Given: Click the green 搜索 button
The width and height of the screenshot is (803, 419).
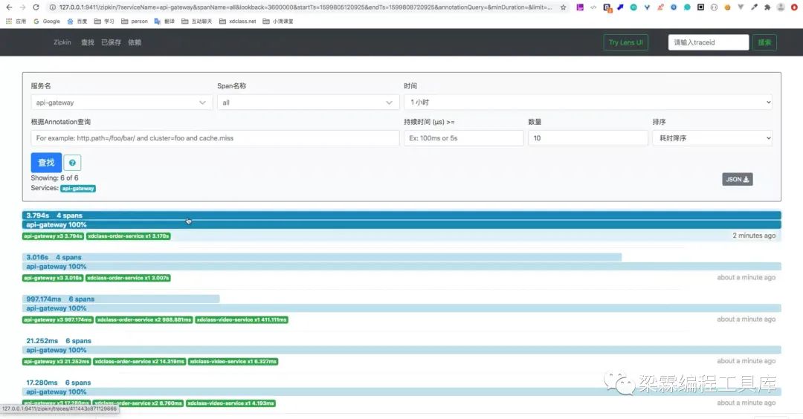Looking at the screenshot, I should 764,42.
